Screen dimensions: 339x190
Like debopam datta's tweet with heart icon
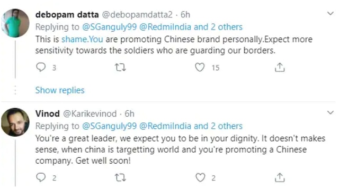click(x=200, y=67)
